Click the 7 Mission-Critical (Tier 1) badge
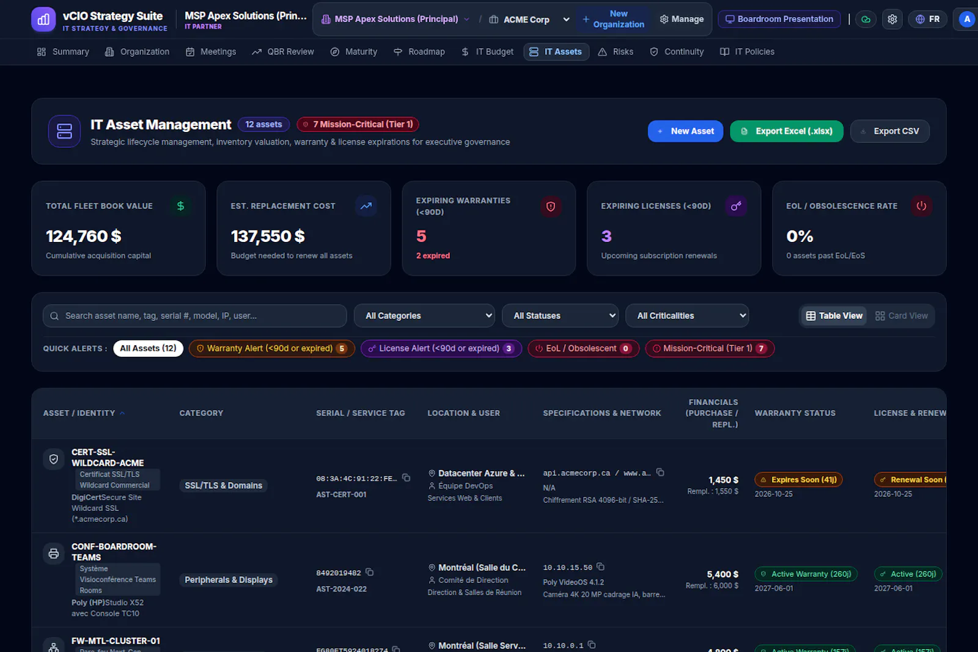 (x=358, y=125)
